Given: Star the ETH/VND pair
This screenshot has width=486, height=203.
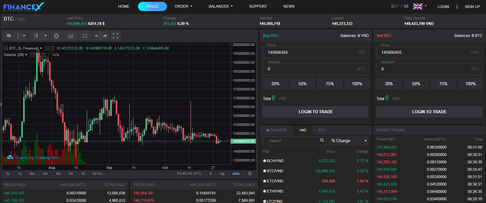Looking at the screenshot, I should pos(264,191).
